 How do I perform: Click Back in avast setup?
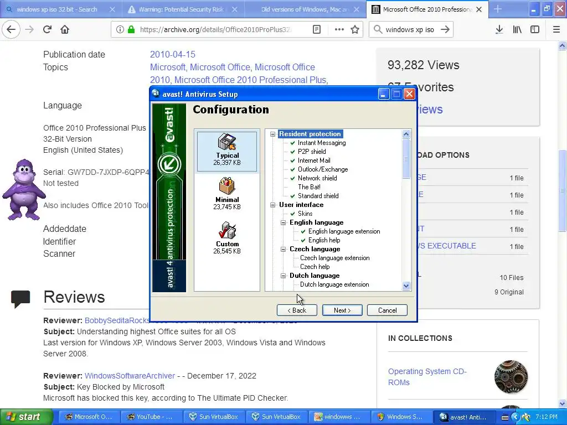297,310
